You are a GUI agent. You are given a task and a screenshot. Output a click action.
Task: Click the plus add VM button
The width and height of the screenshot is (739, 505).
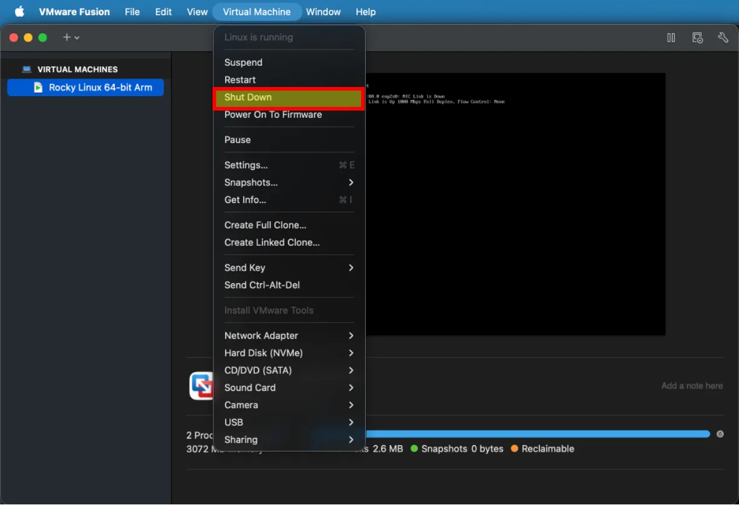pos(66,37)
